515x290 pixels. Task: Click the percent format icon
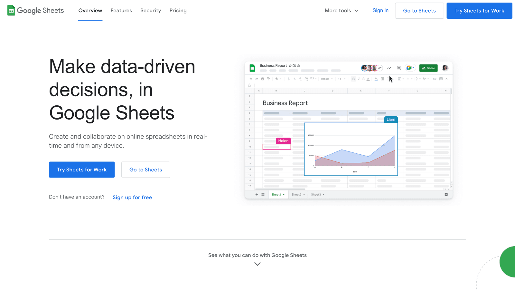point(295,79)
